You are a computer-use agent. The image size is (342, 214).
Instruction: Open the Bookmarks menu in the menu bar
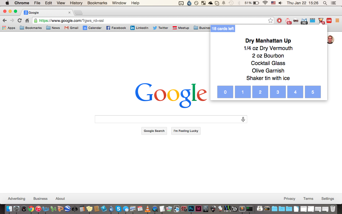[97, 3]
